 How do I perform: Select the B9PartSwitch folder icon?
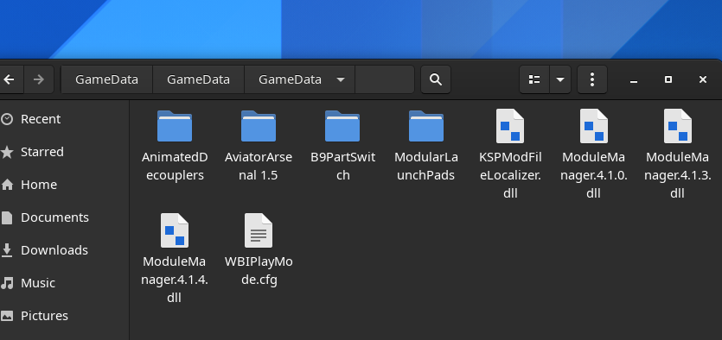pyautogui.click(x=342, y=126)
